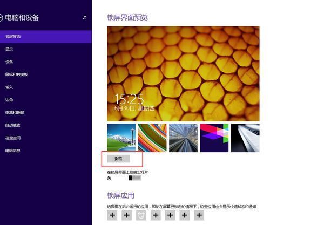Add an app in the first plus slot

(112, 215)
